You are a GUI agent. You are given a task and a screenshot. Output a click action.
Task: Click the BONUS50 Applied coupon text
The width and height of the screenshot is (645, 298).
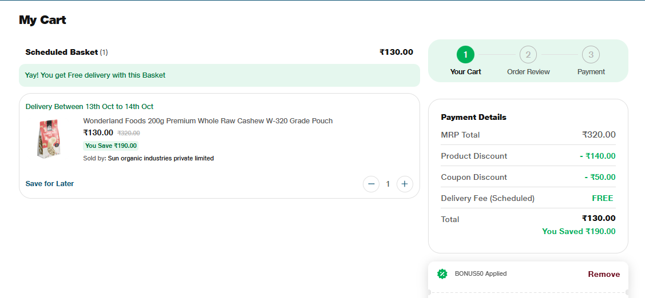coord(481,274)
